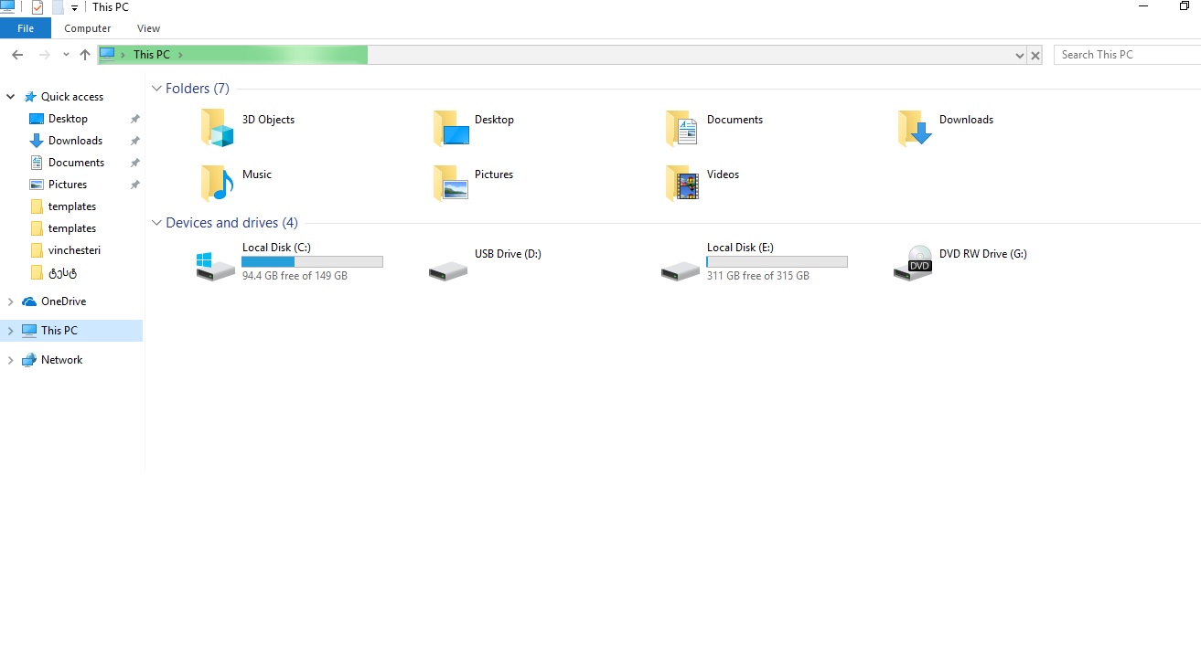Open the vinchesteri folder in Quick access
This screenshot has width=1201, height=666.
coord(74,250)
